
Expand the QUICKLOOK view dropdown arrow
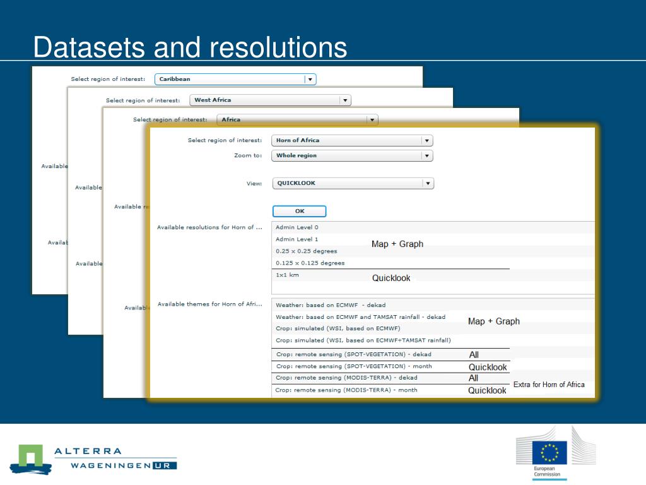(428, 184)
